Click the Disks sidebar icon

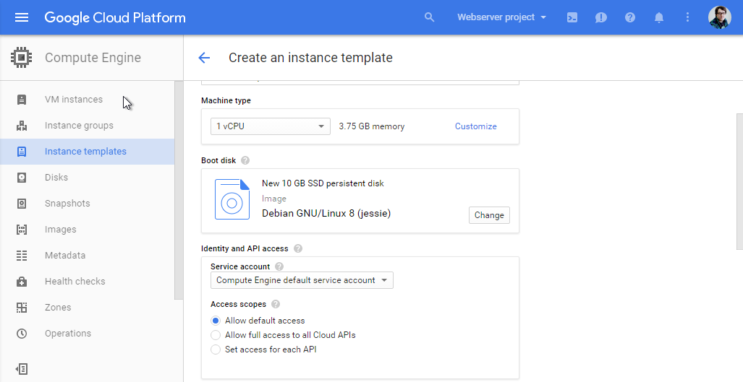tap(21, 178)
